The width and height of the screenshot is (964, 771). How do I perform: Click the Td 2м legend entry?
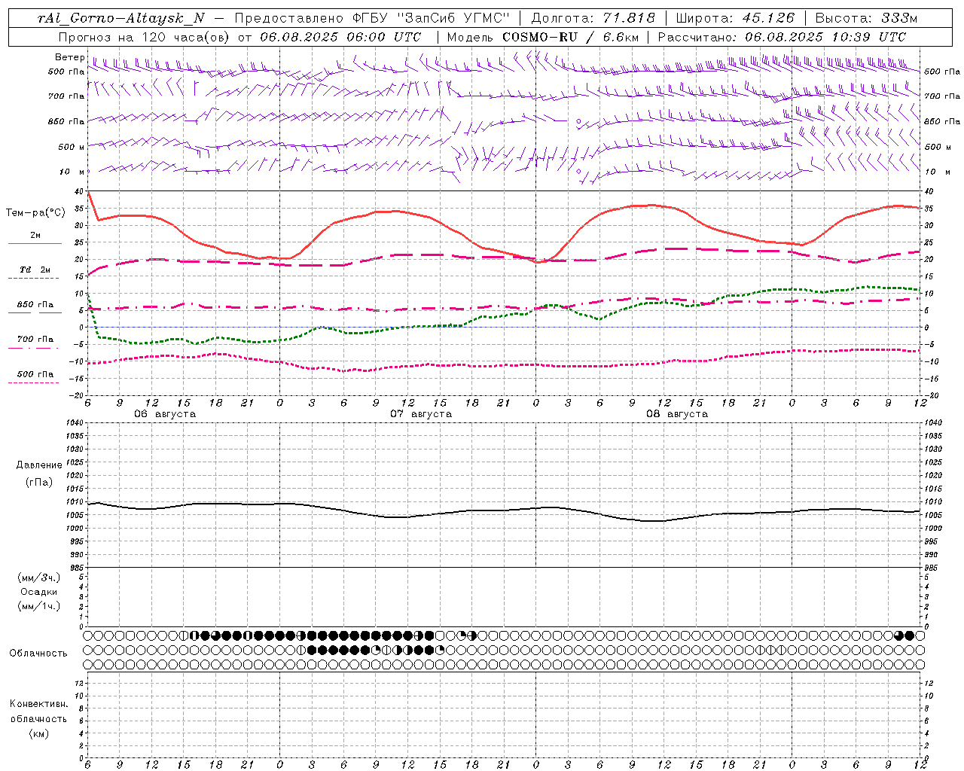coord(35,270)
